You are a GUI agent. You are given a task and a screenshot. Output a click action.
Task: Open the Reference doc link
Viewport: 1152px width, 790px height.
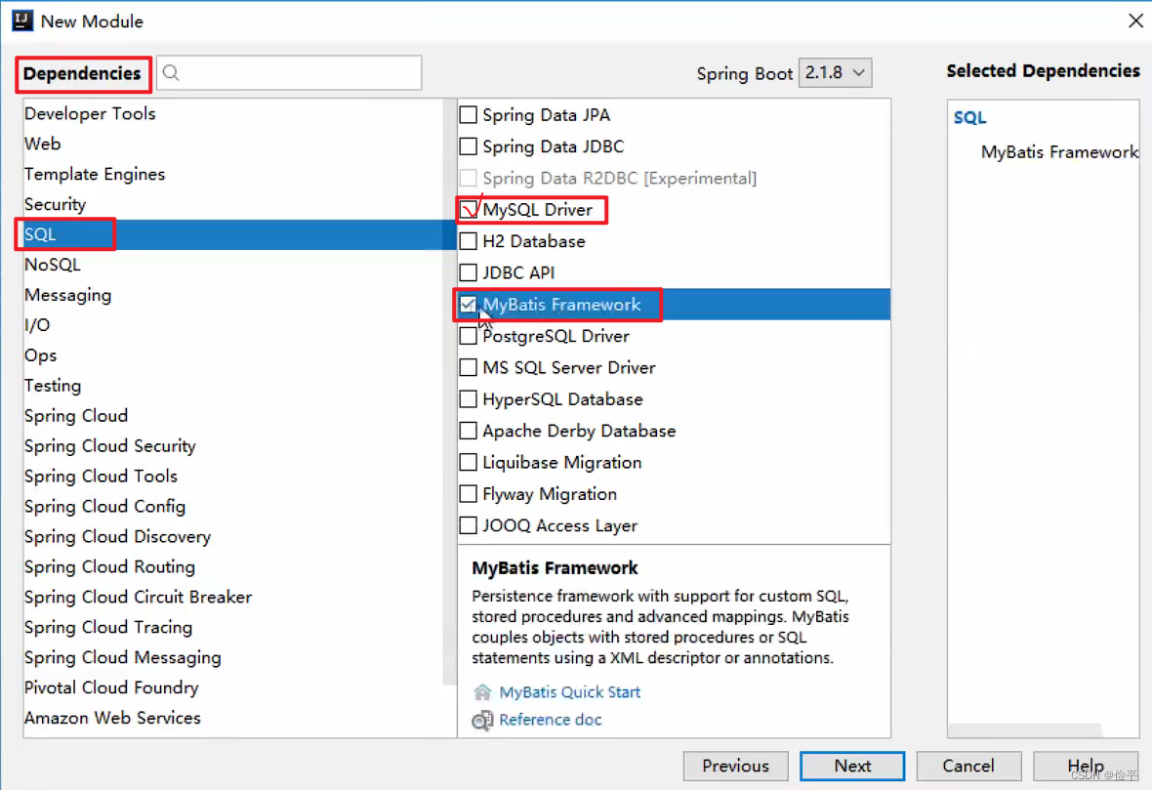tap(551, 720)
